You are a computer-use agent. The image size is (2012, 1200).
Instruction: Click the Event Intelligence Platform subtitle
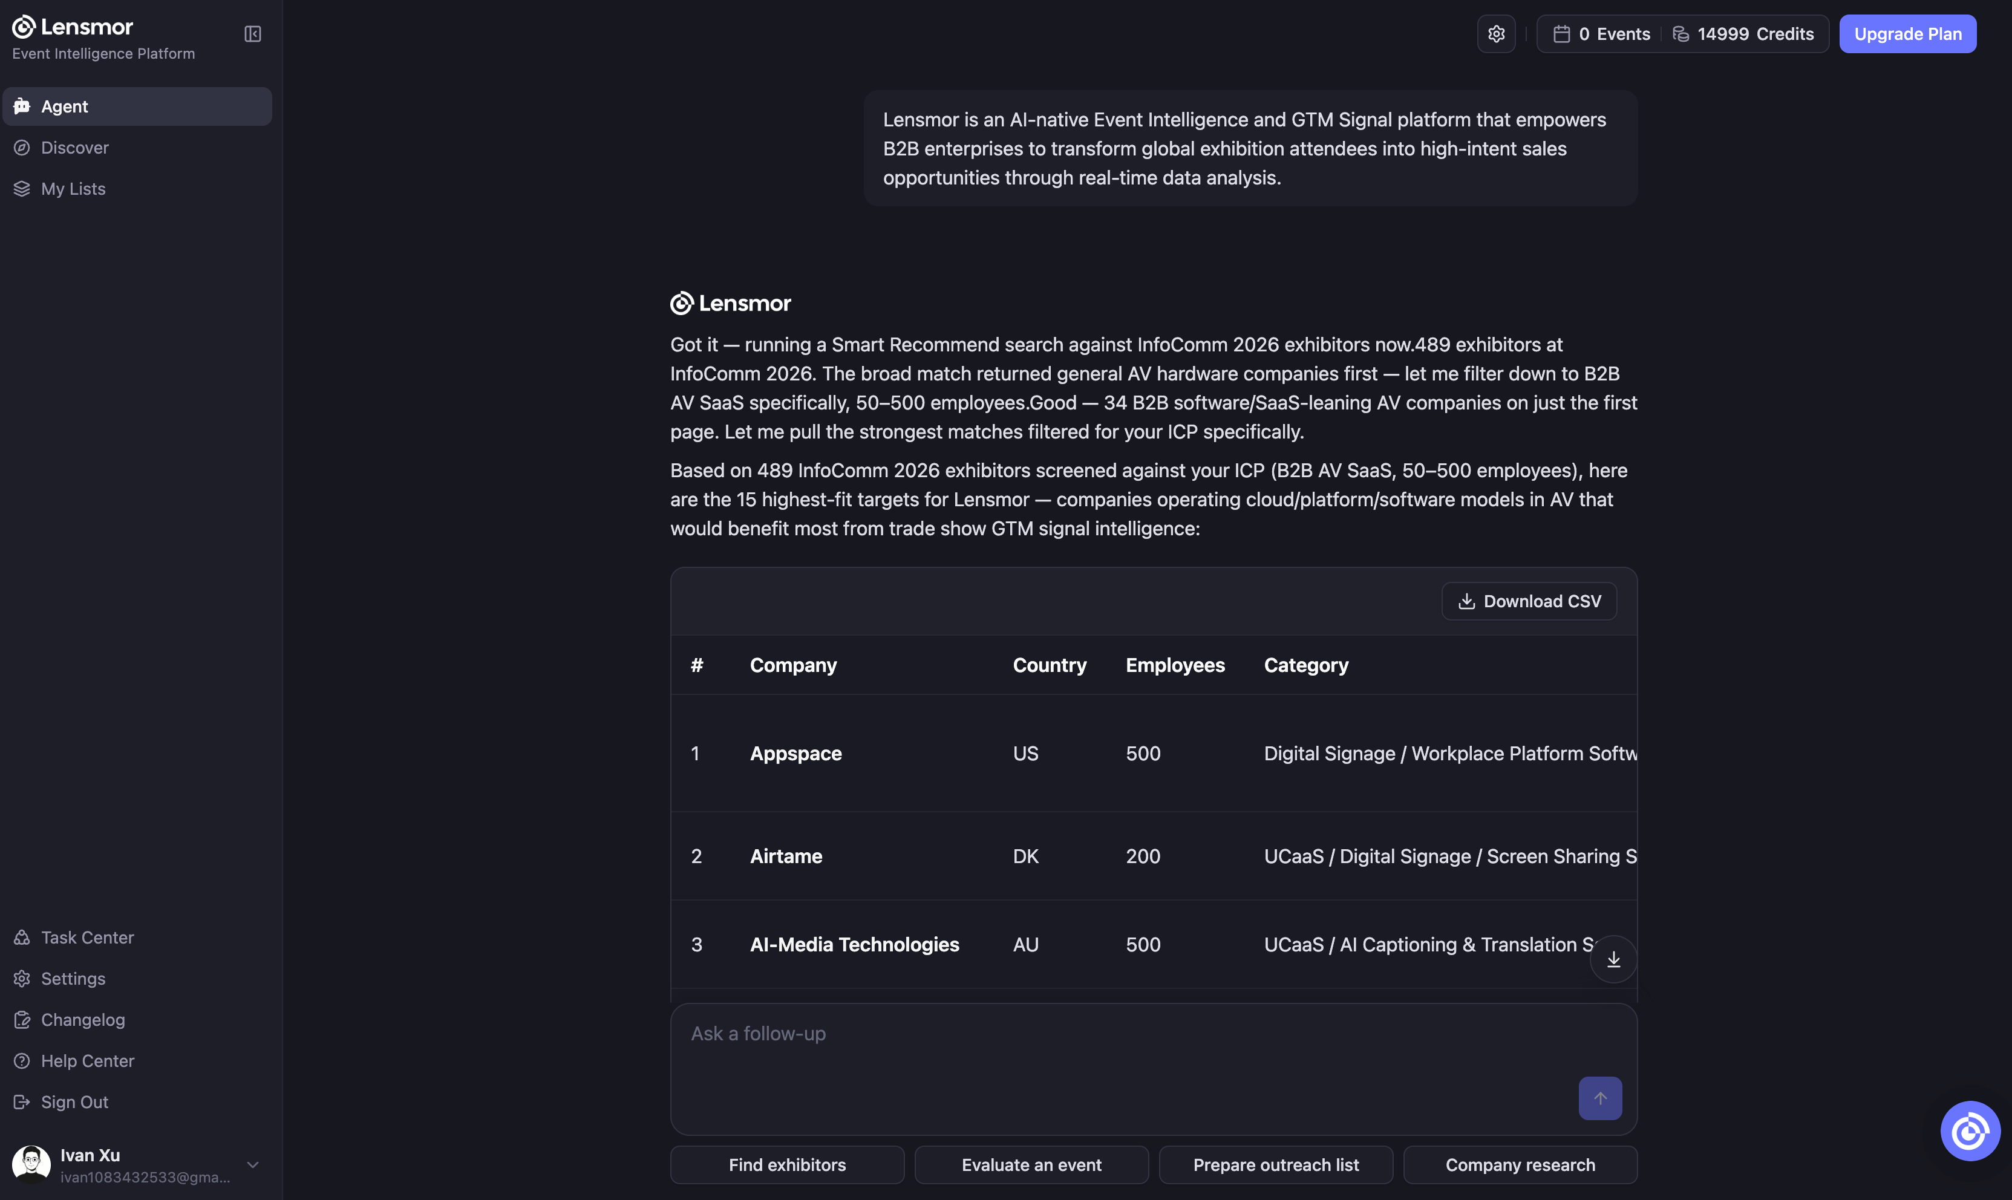tap(103, 53)
